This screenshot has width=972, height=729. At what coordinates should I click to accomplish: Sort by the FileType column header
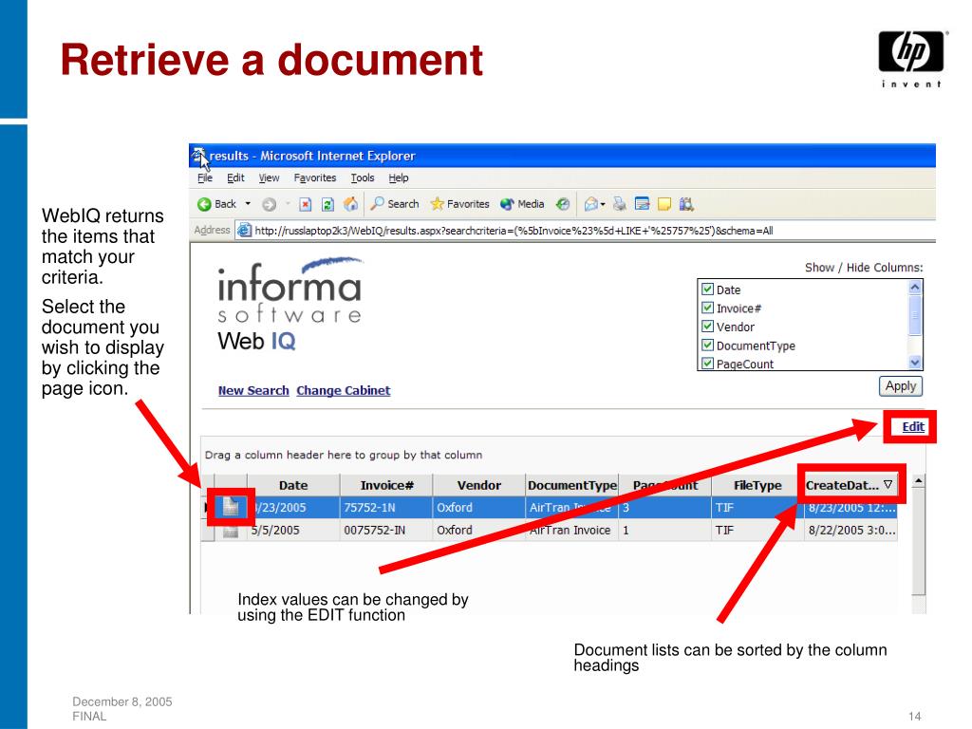pos(757,485)
